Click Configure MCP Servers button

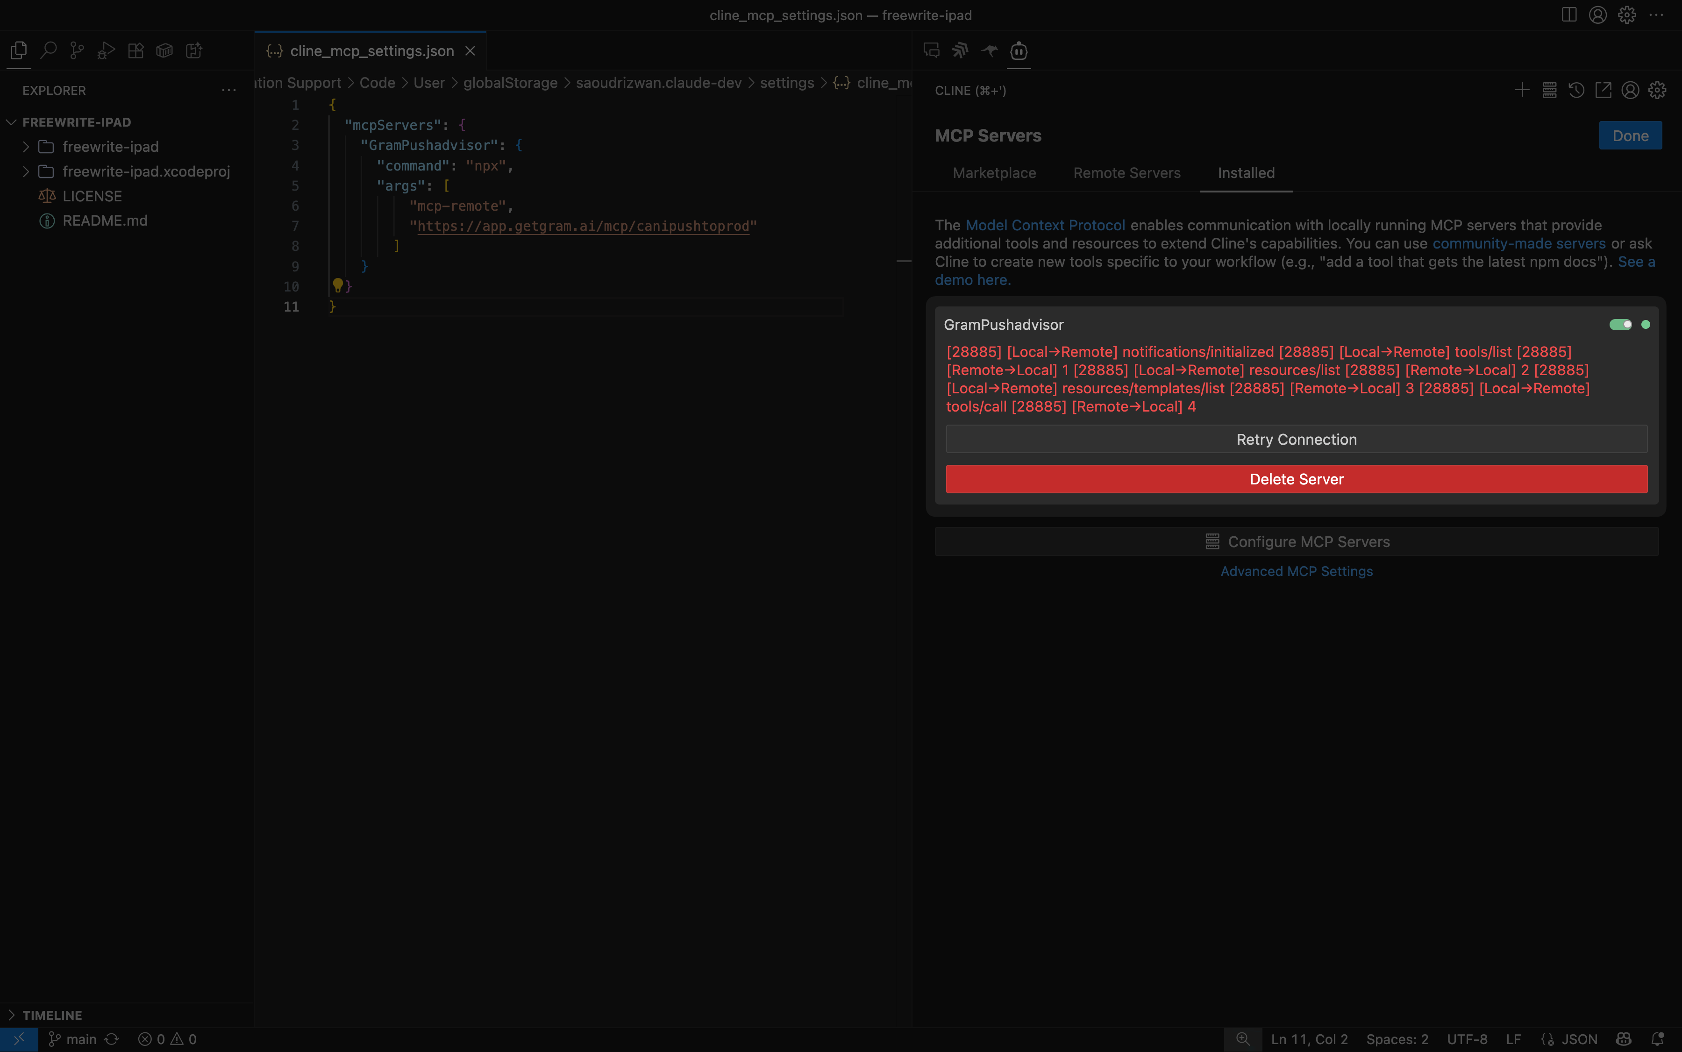[1297, 541]
